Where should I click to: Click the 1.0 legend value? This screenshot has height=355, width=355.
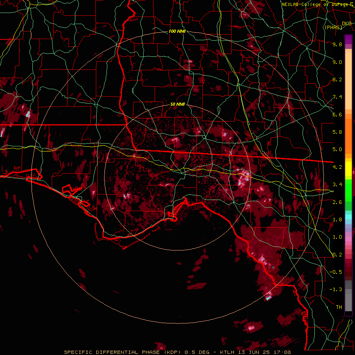(x=337, y=237)
